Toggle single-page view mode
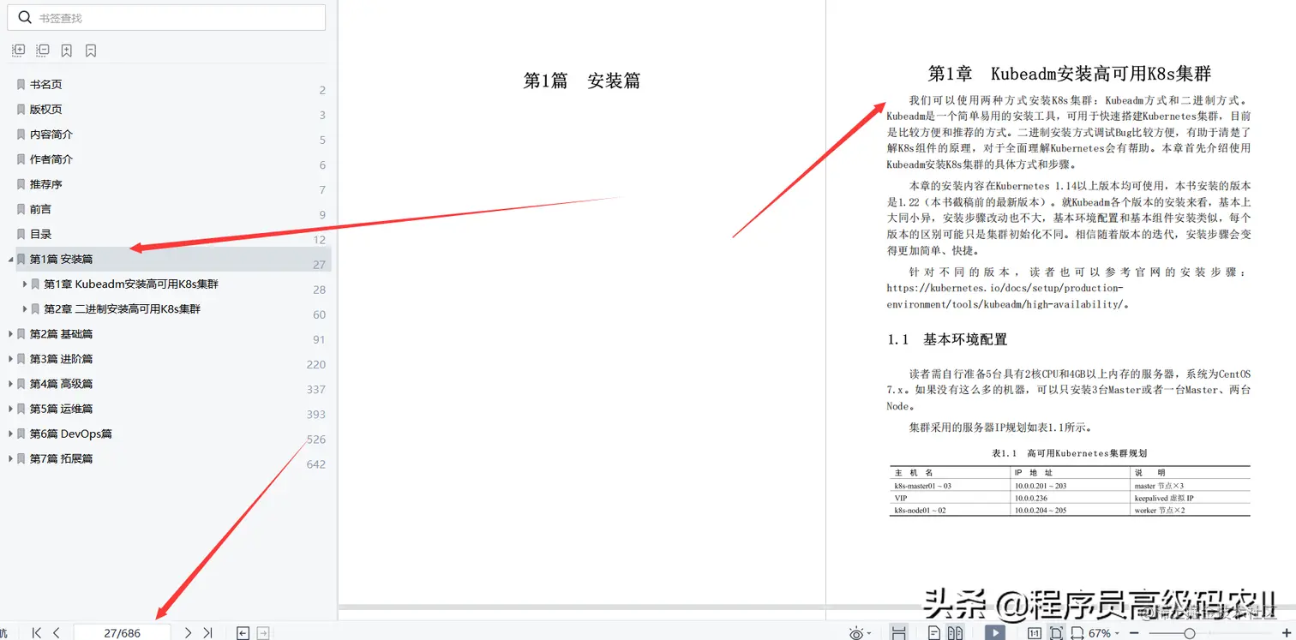 (933, 632)
